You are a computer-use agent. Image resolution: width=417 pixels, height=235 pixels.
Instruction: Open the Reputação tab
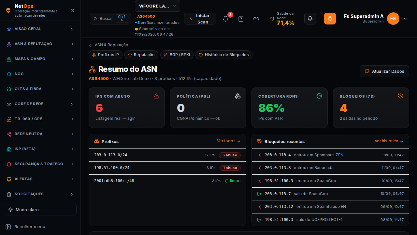(141, 55)
